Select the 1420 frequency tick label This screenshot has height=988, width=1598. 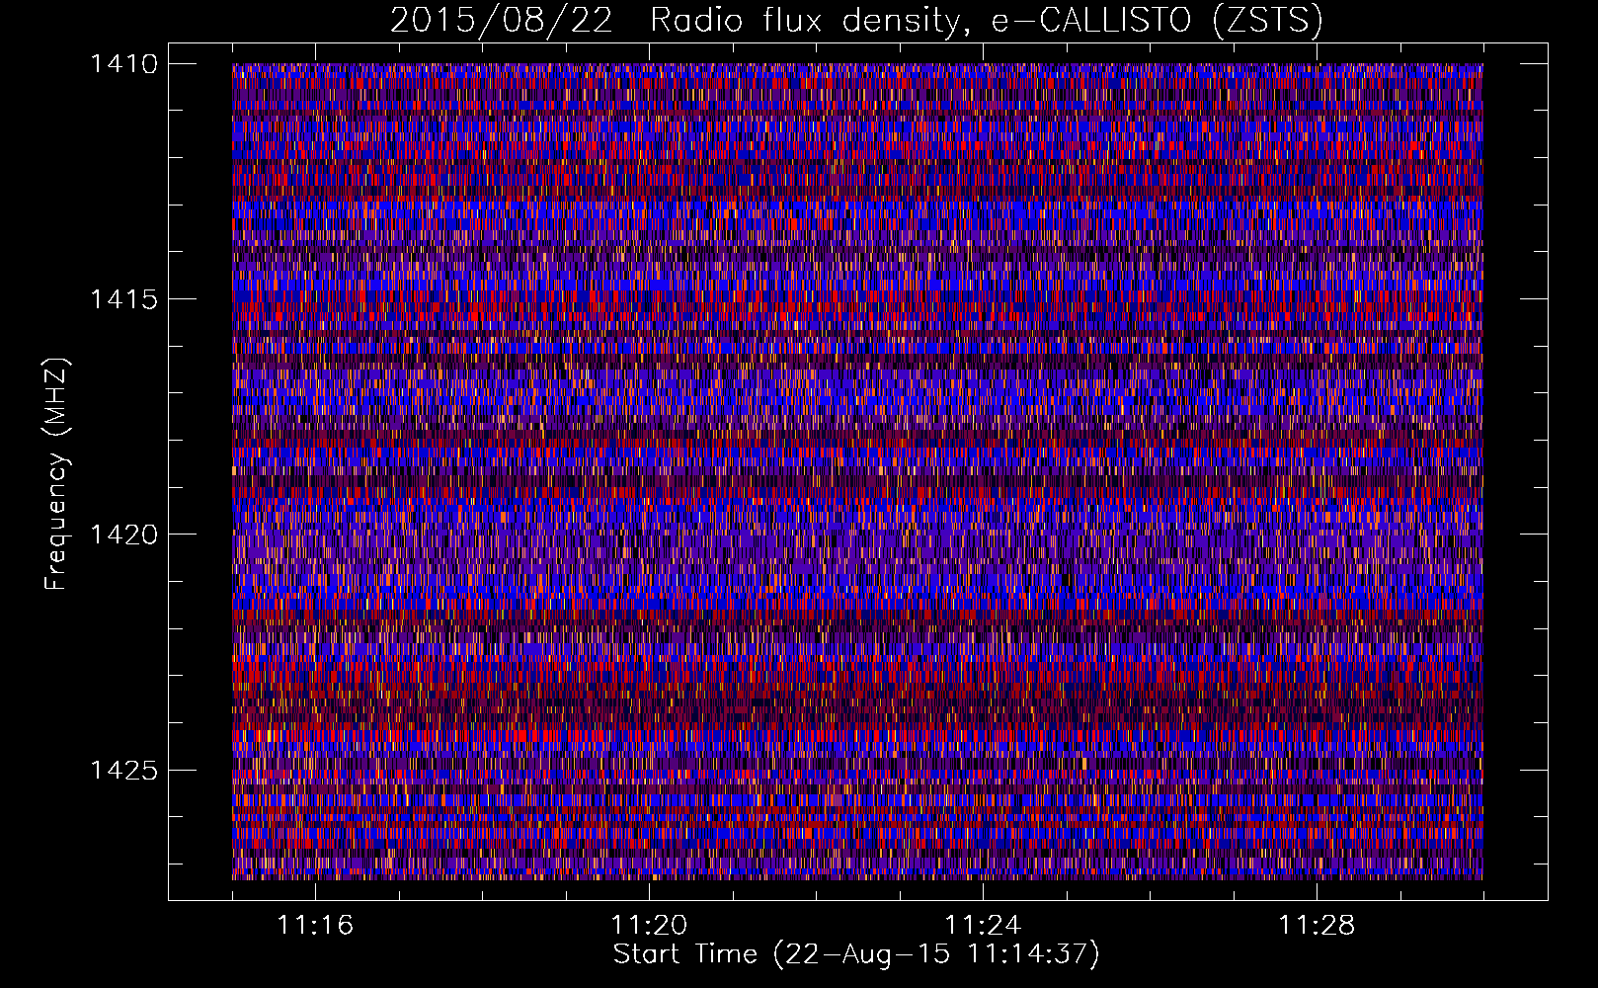pyautogui.click(x=123, y=535)
